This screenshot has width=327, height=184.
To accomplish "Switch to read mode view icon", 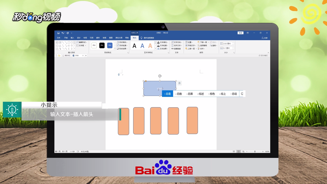I will click(234, 152).
